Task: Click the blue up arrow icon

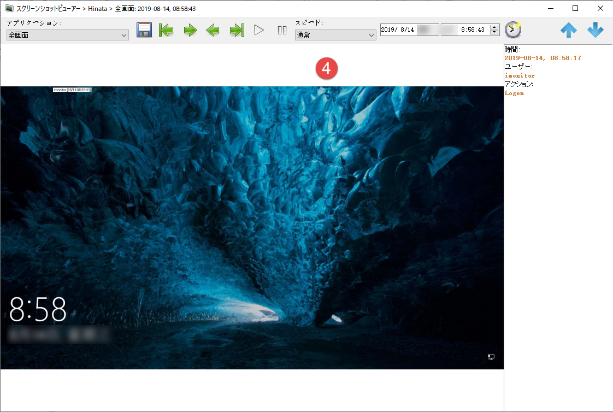Action: [x=569, y=30]
